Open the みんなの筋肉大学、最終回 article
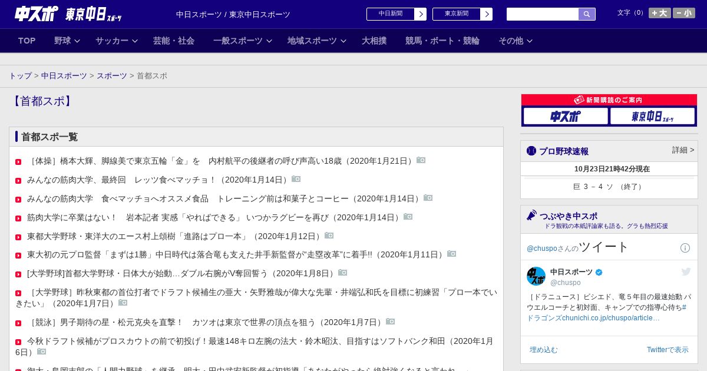Image resolution: width=707 pixels, height=371 pixels. [158, 180]
